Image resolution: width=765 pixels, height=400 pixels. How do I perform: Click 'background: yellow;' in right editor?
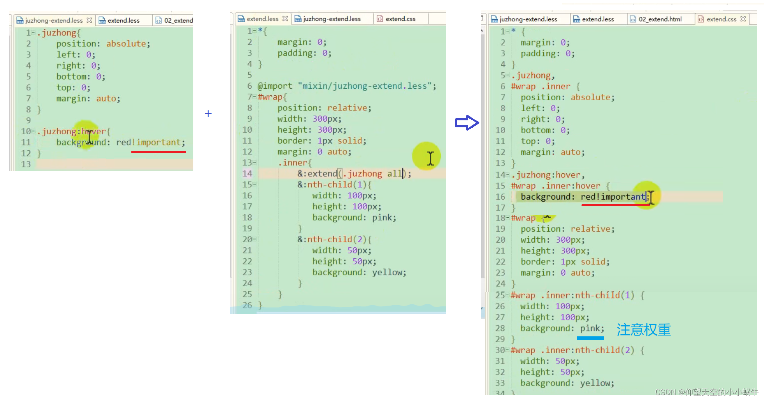(567, 383)
